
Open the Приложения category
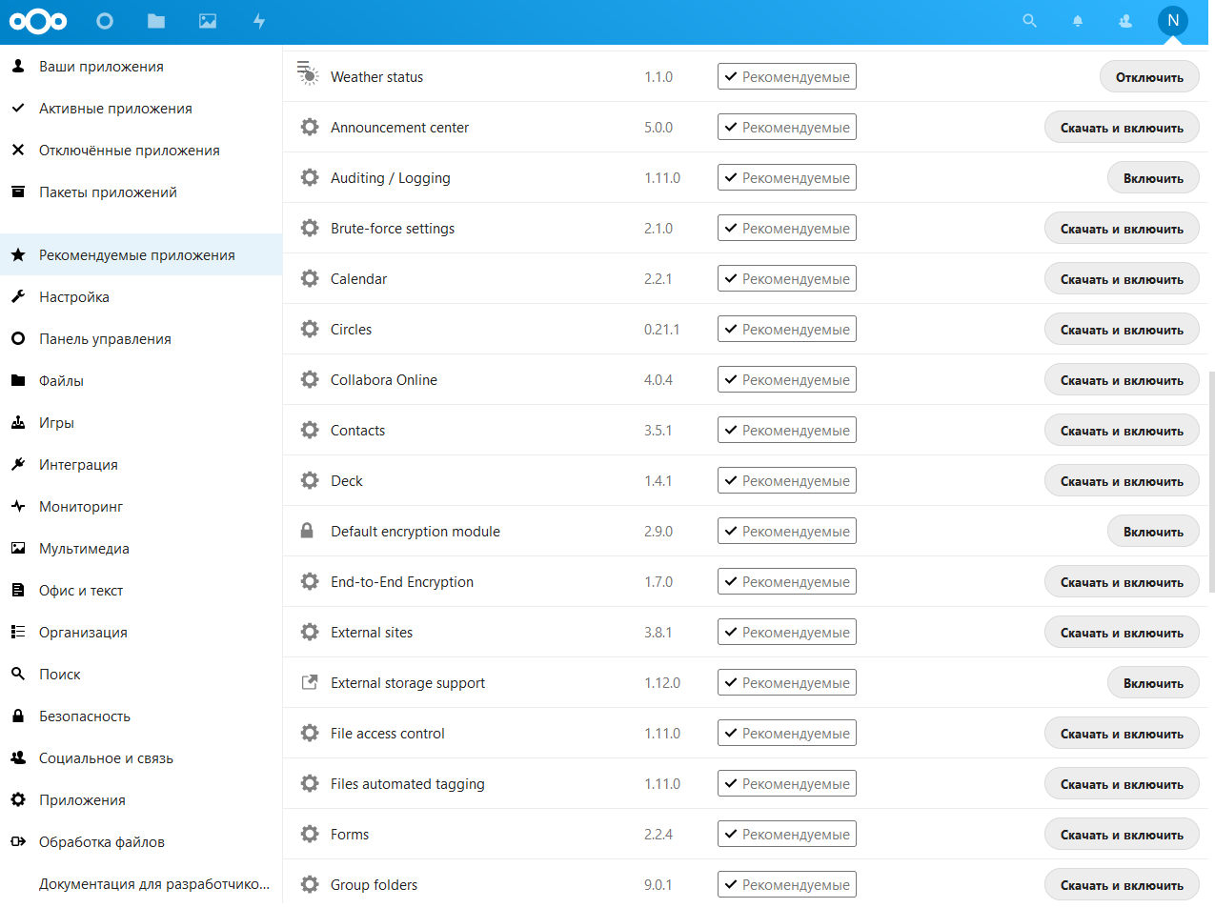tap(141, 800)
